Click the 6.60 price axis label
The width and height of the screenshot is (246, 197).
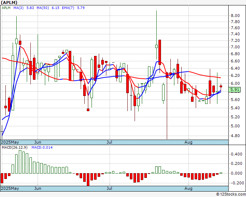tap(235, 61)
